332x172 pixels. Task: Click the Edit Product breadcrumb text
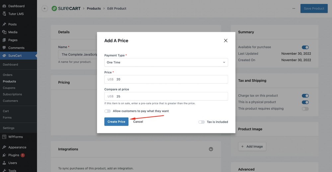[117, 9]
